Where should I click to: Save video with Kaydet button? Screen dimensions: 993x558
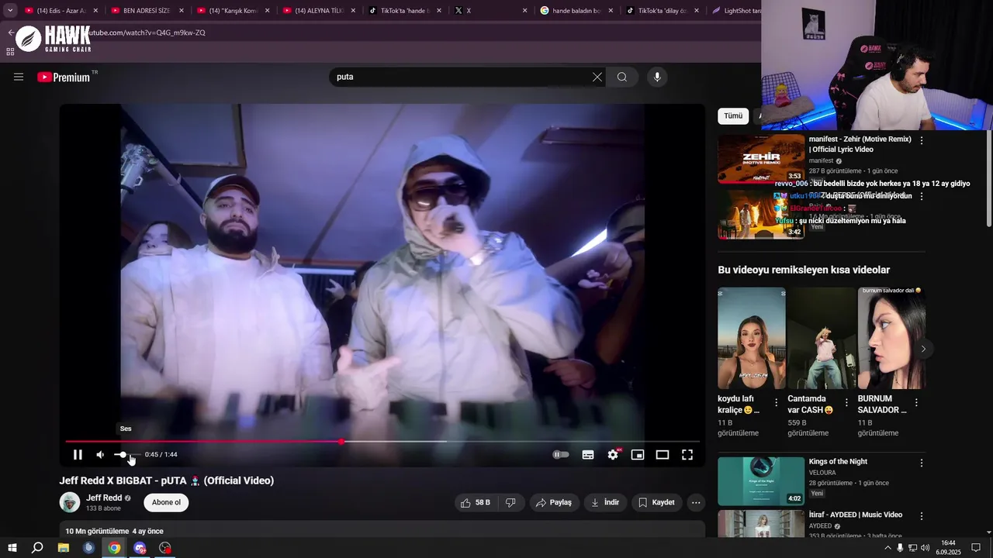click(x=656, y=502)
